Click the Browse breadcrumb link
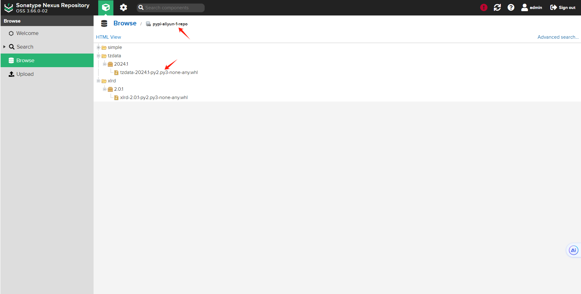Image resolution: width=581 pixels, height=294 pixels. 125,23
